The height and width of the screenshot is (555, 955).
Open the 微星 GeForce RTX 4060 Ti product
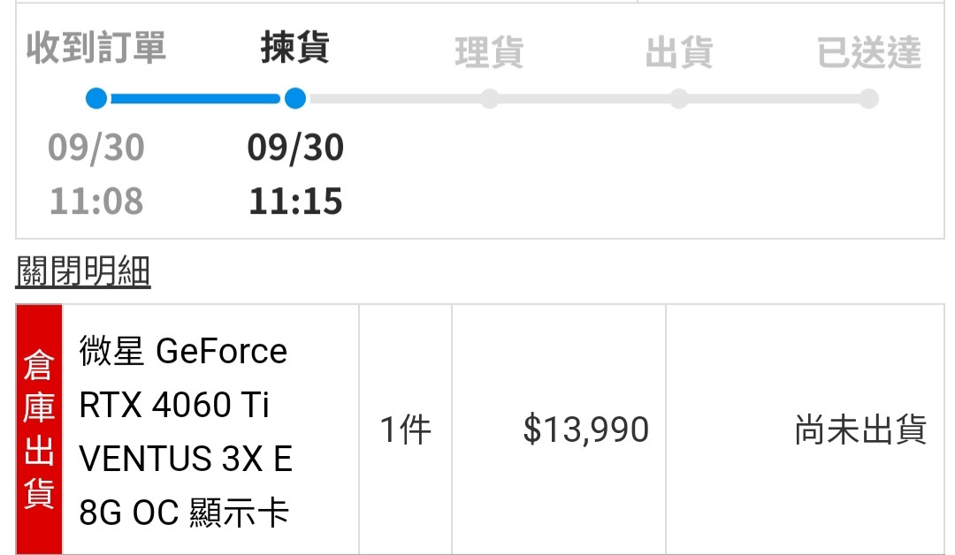[x=185, y=430]
